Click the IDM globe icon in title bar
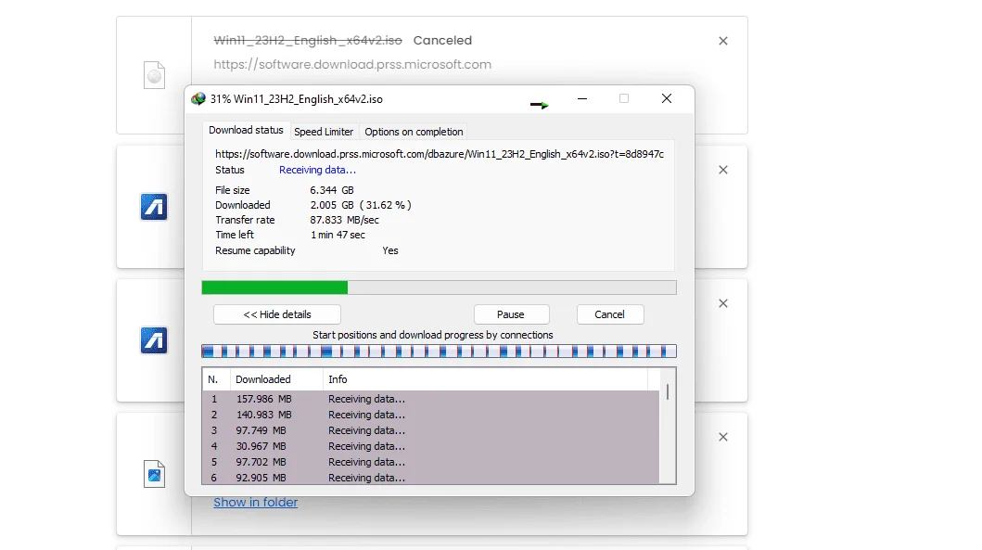The image size is (982, 550). [198, 99]
